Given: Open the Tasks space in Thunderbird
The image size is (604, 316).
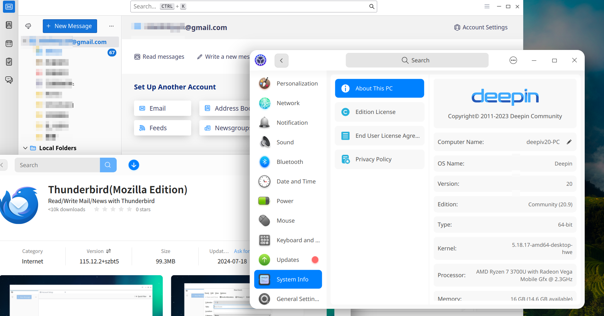Looking at the screenshot, I should tap(9, 62).
